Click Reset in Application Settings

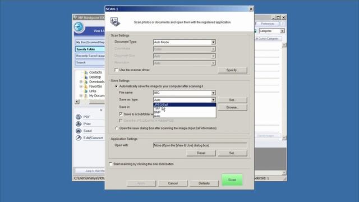201,153
